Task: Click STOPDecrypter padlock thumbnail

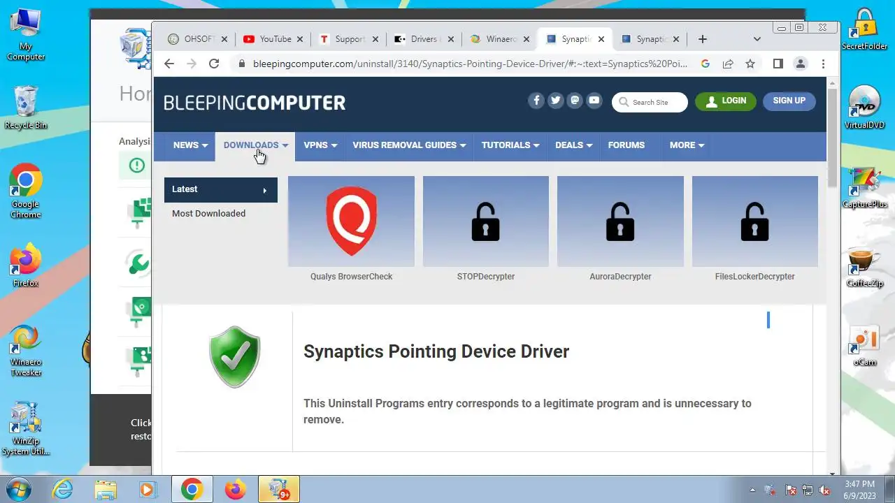Action: click(486, 221)
